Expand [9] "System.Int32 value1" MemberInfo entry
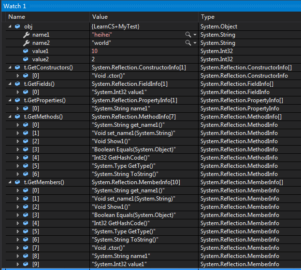The width and height of the screenshot is (301, 270). pyautogui.click(x=18, y=264)
